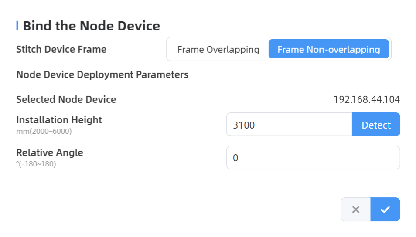Click the 'Selected Node Device' label

point(66,100)
